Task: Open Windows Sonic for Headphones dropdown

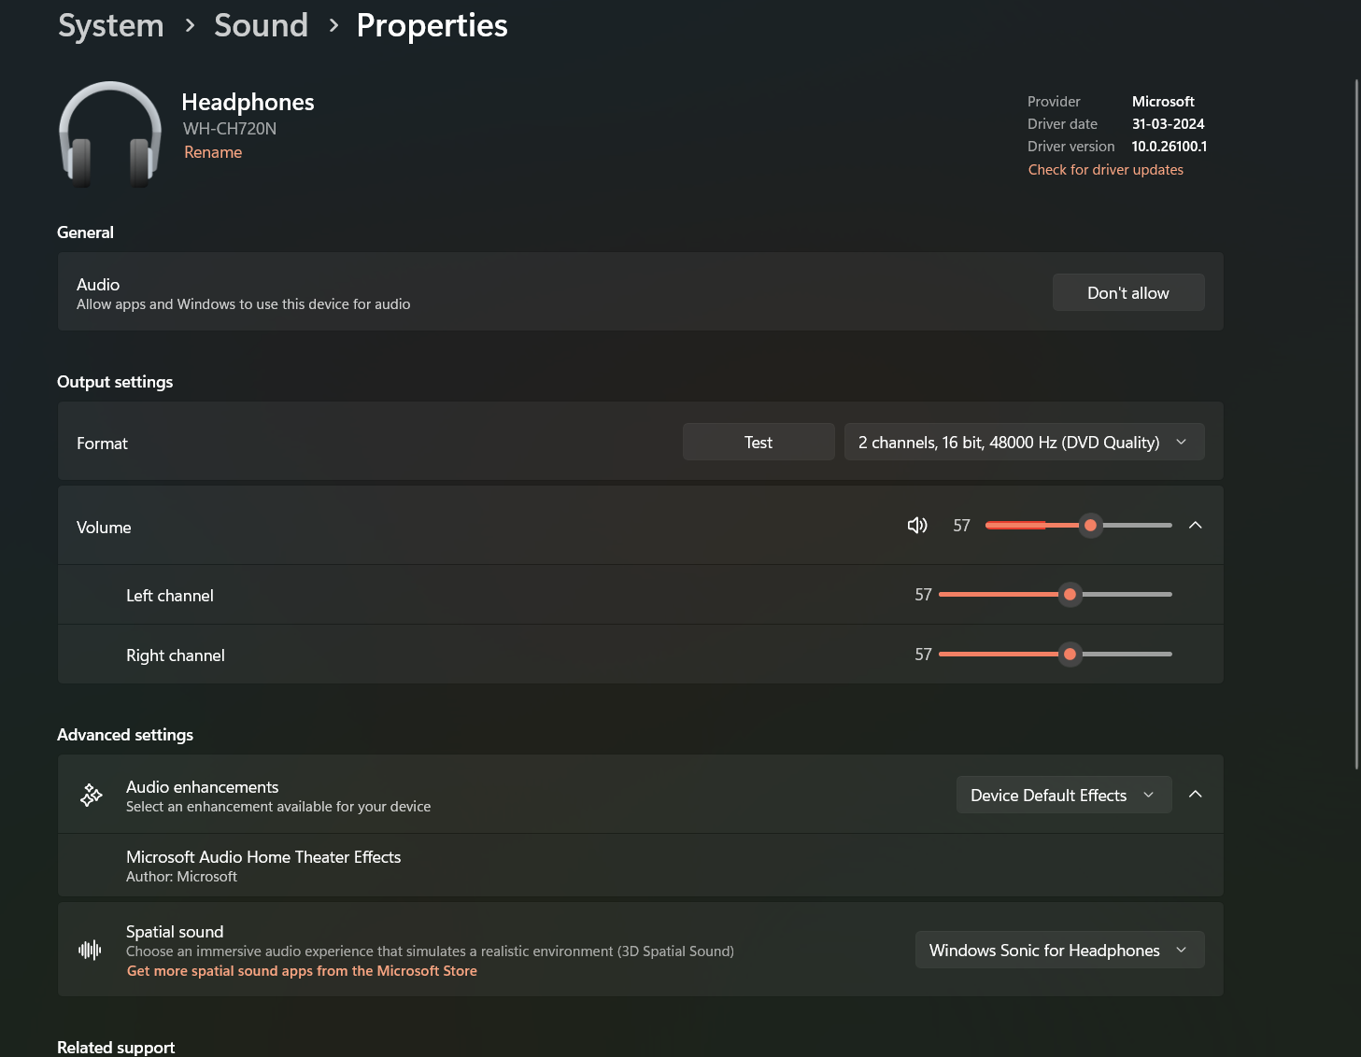Action: (1059, 950)
